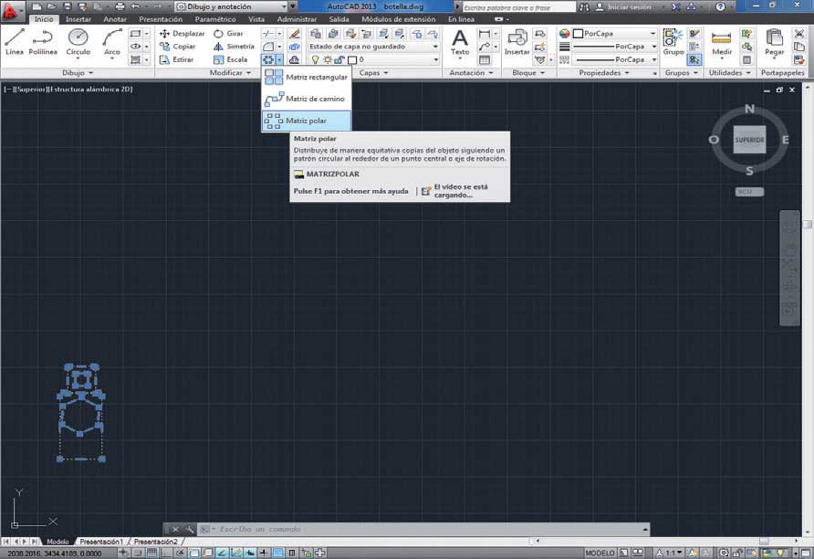Expand the Dibujo panel
Screen dimensions: 814x559
click(78, 73)
